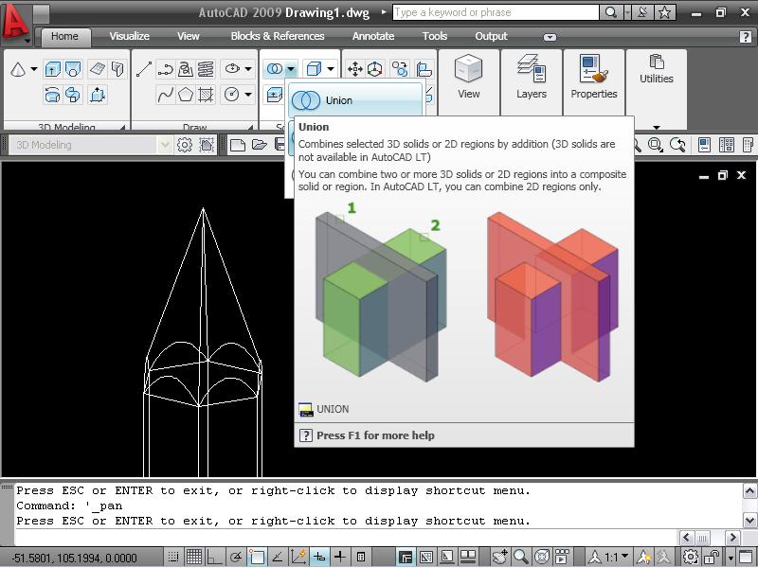Click the Workspace Settings gear in toolbar
The image size is (758, 568).
184,145
